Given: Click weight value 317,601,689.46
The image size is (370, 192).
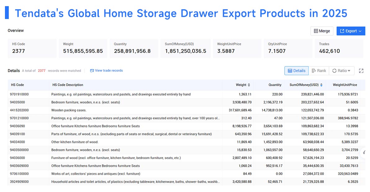Looking at the screenshot, I should (x=240, y=110).
